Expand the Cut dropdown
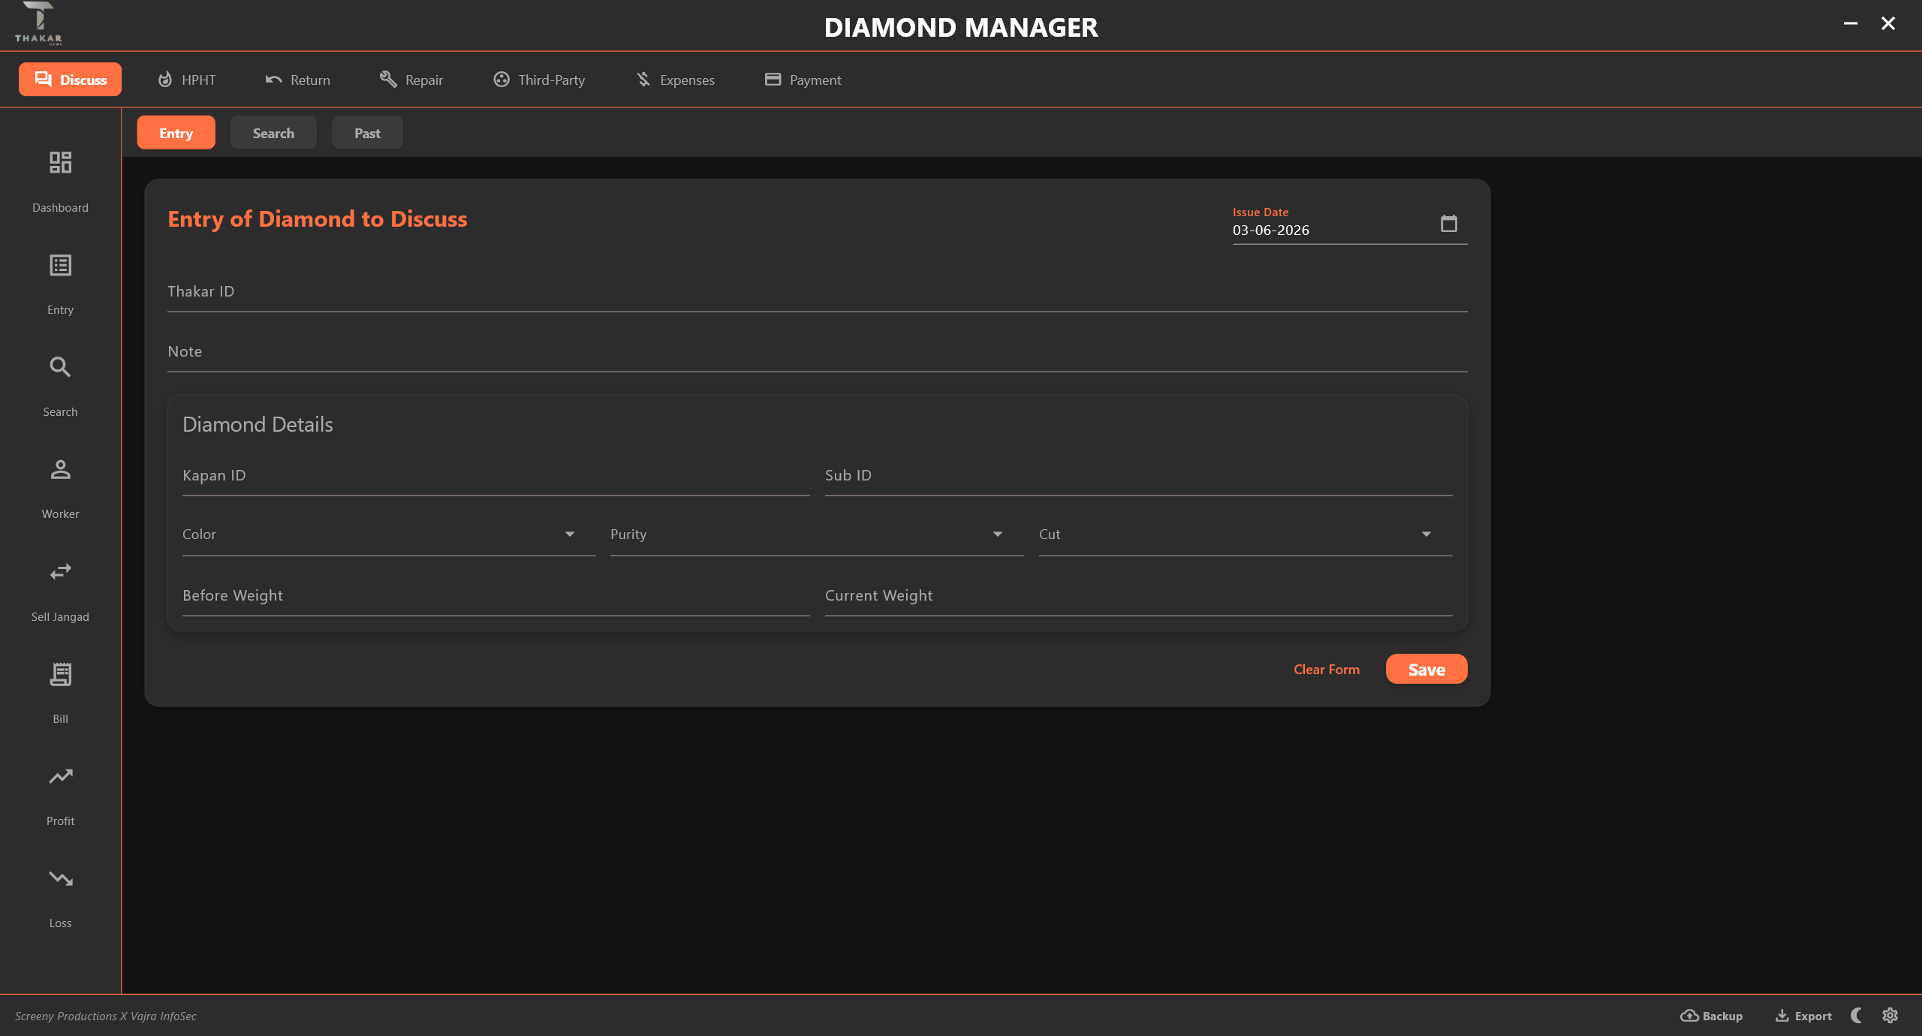1922x1036 pixels. 1246,535
